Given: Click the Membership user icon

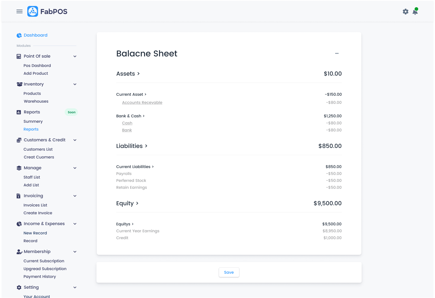Looking at the screenshot, I should click(19, 252).
